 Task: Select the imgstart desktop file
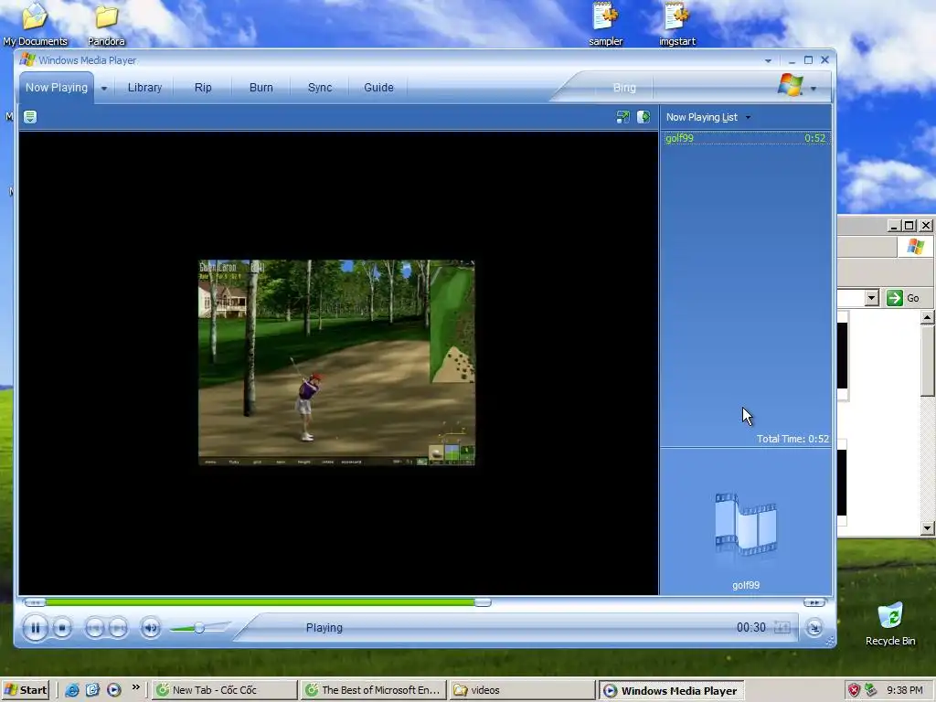click(x=677, y=24)
